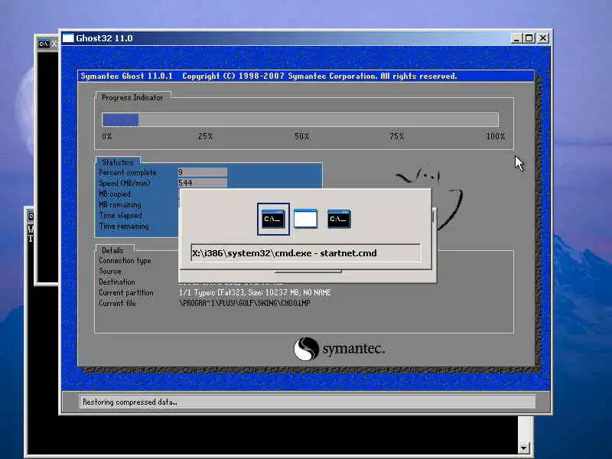The image size is (612, 459).
Task: Click the 100% progress marker label
Action: pyautogui.click(x=495, y=136)
